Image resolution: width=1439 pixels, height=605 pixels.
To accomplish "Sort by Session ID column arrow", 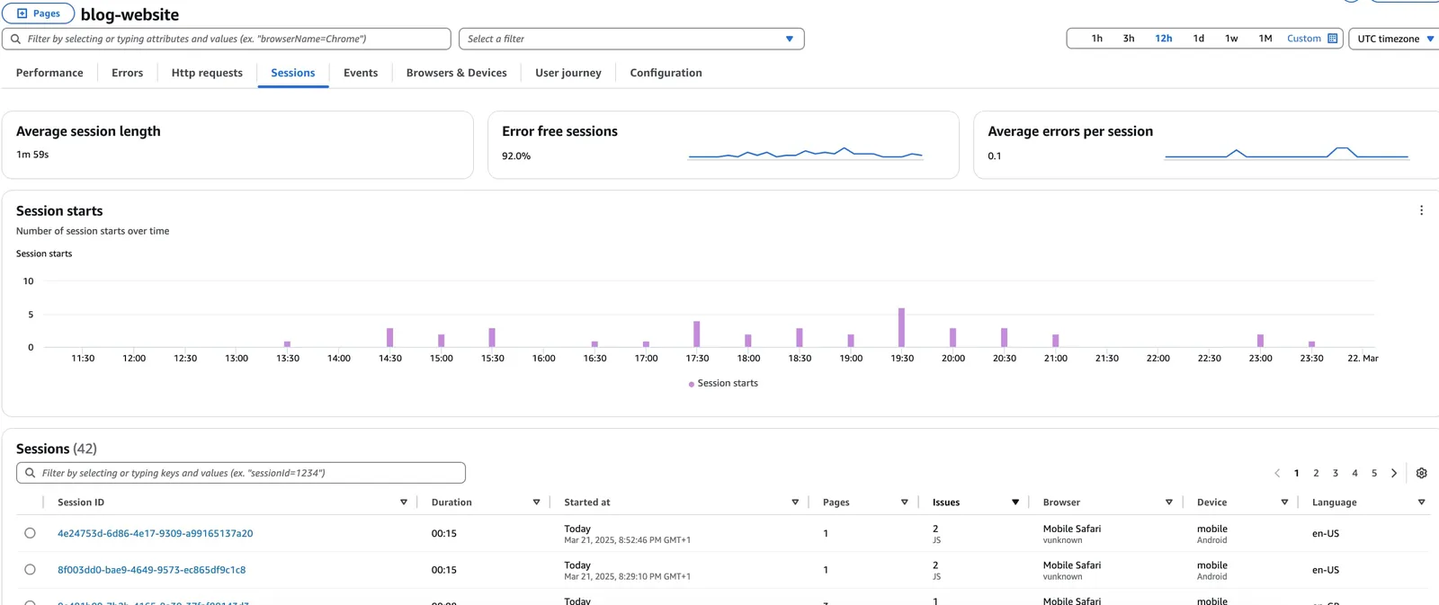I will point(404,503).
